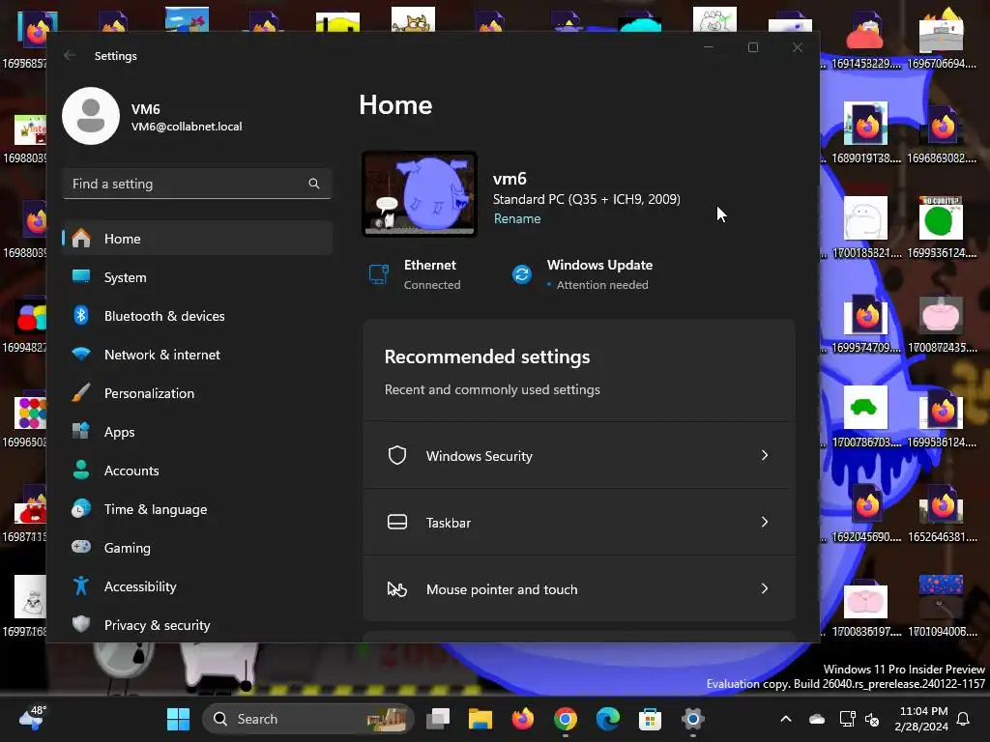Select desktop file 1652646381
This screenshot has height=742, width=990.
click(x=942, y=512)
